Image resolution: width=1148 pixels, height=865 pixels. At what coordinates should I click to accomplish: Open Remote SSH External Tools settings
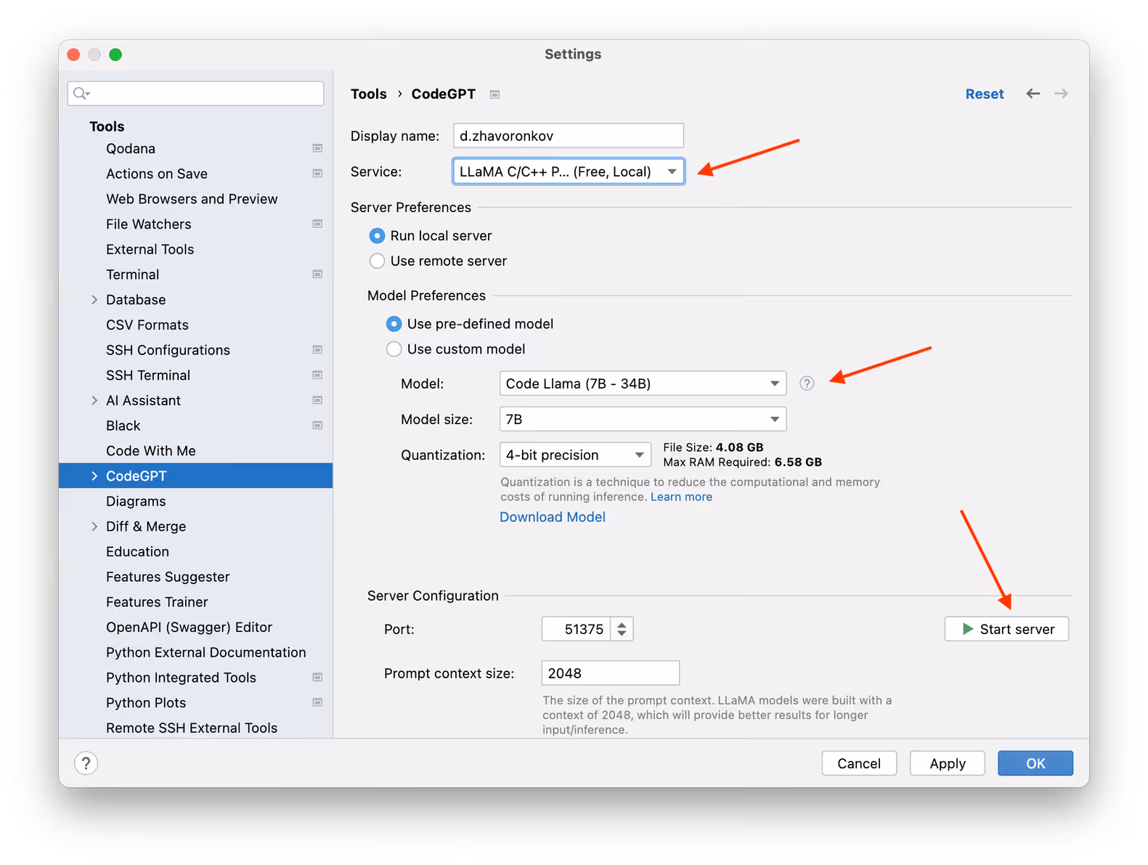[x=192, y=728]
